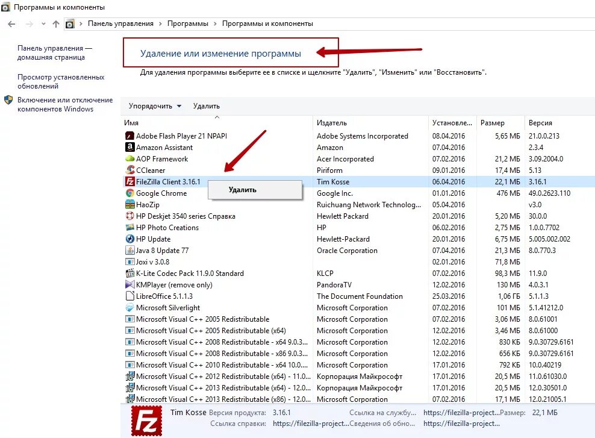Open Панель управления breadcrumb
The width and height of the screenshot is (595, 438).
point(120,23)
